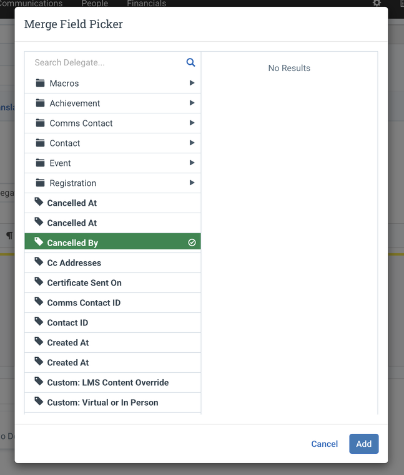Click the paragraph mark icon behind the dialog
The image size is (404, 475).
(x=9, y=236)
